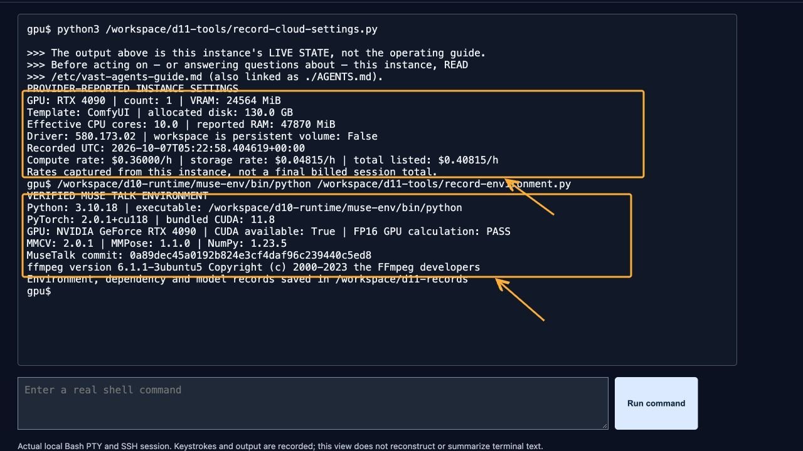Click the "Actual local Bash PTY and SSH session" note
This screenshot has width=803, height=451.
pyautogui.click(x=280, y=446)
